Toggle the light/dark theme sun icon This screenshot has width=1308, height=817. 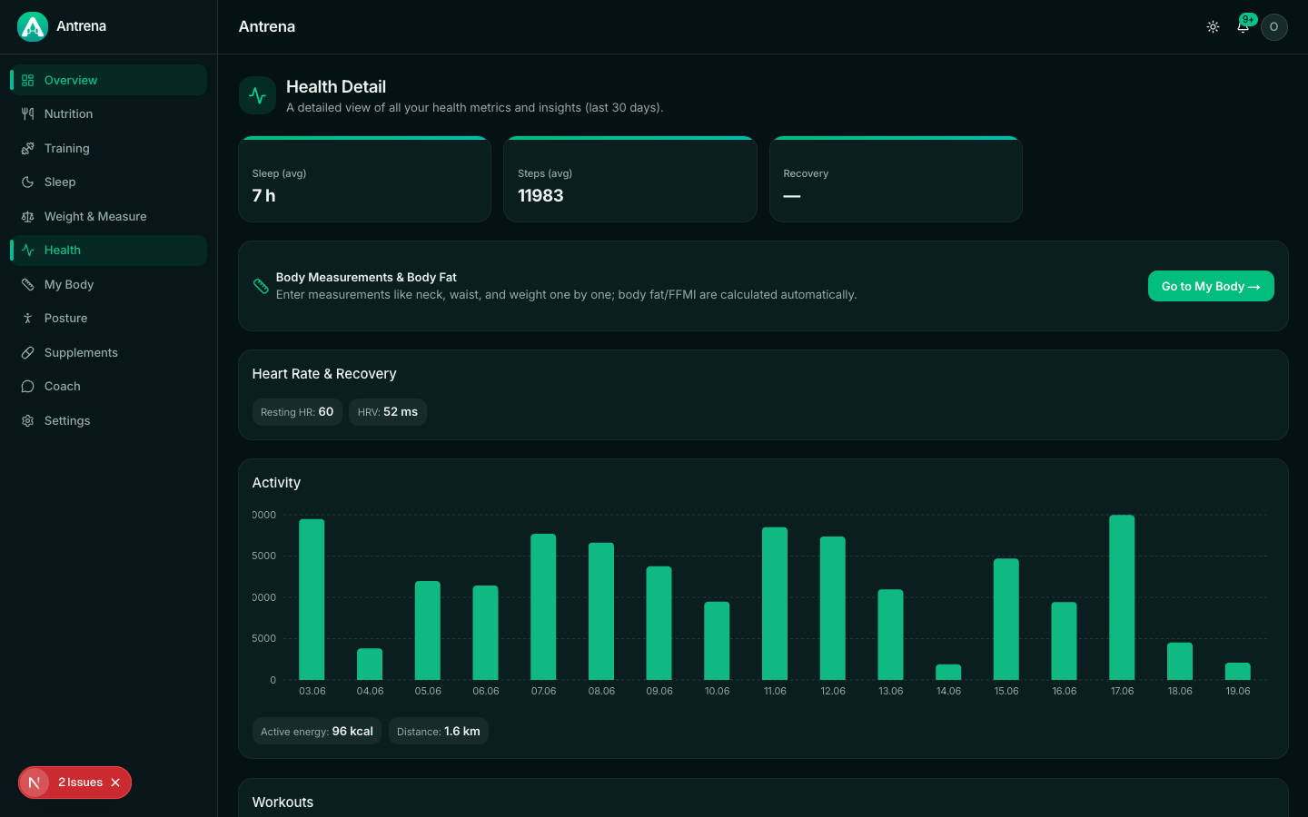(x=1213, y=27)
